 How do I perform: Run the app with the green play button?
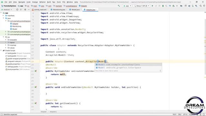click(152, 6)
